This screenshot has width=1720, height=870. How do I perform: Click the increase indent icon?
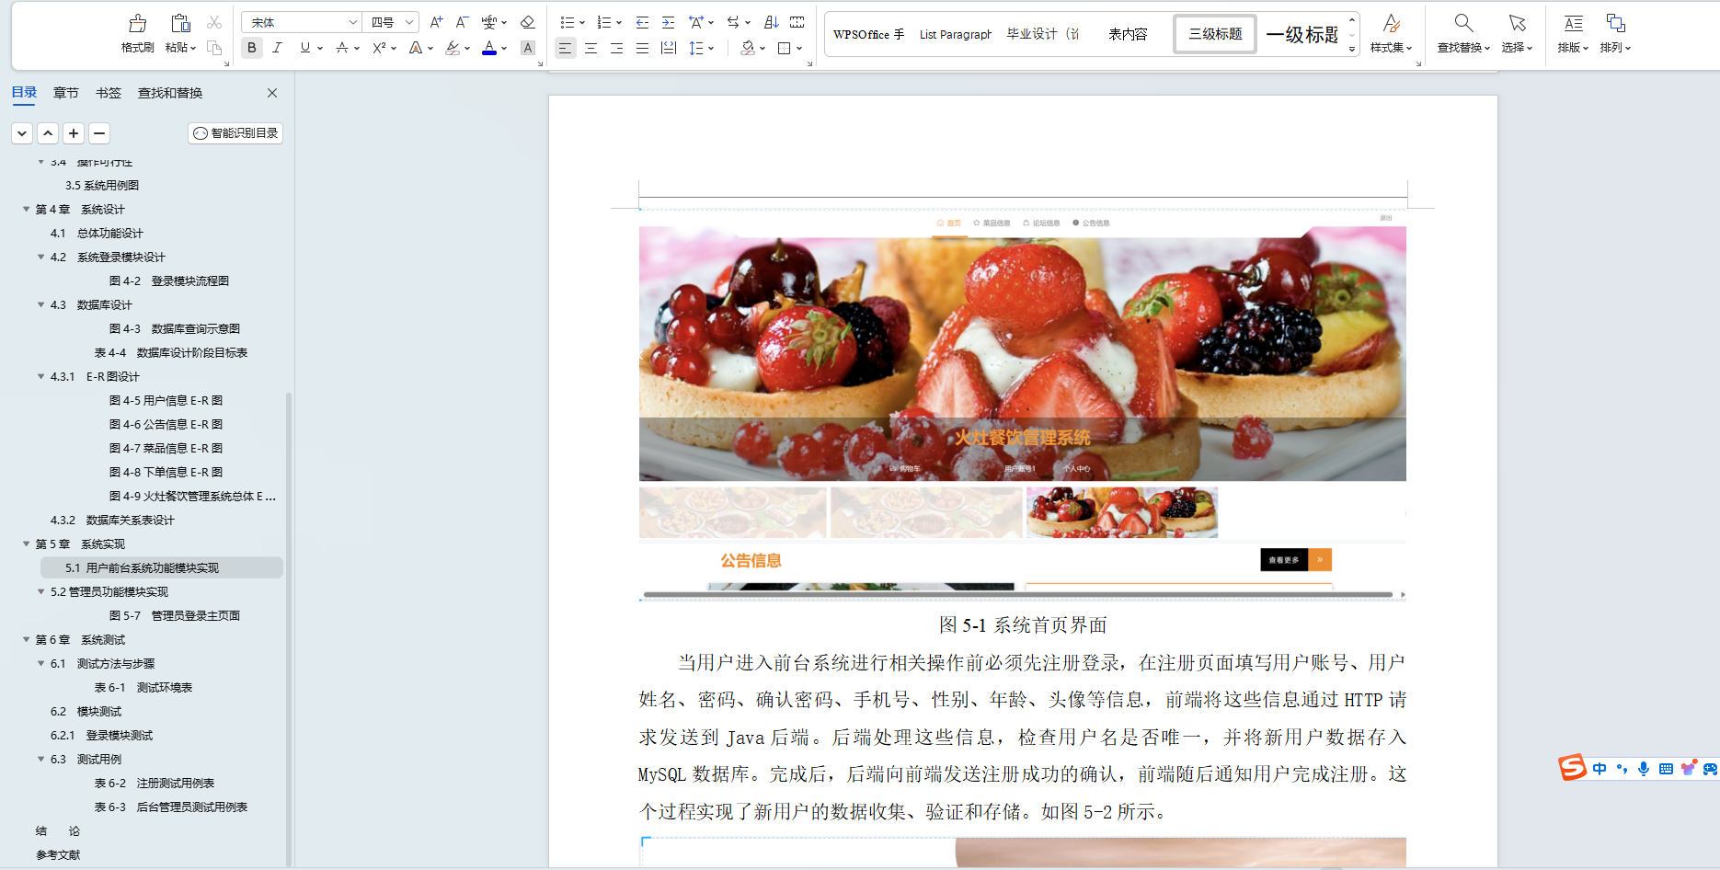click(668, 22)
